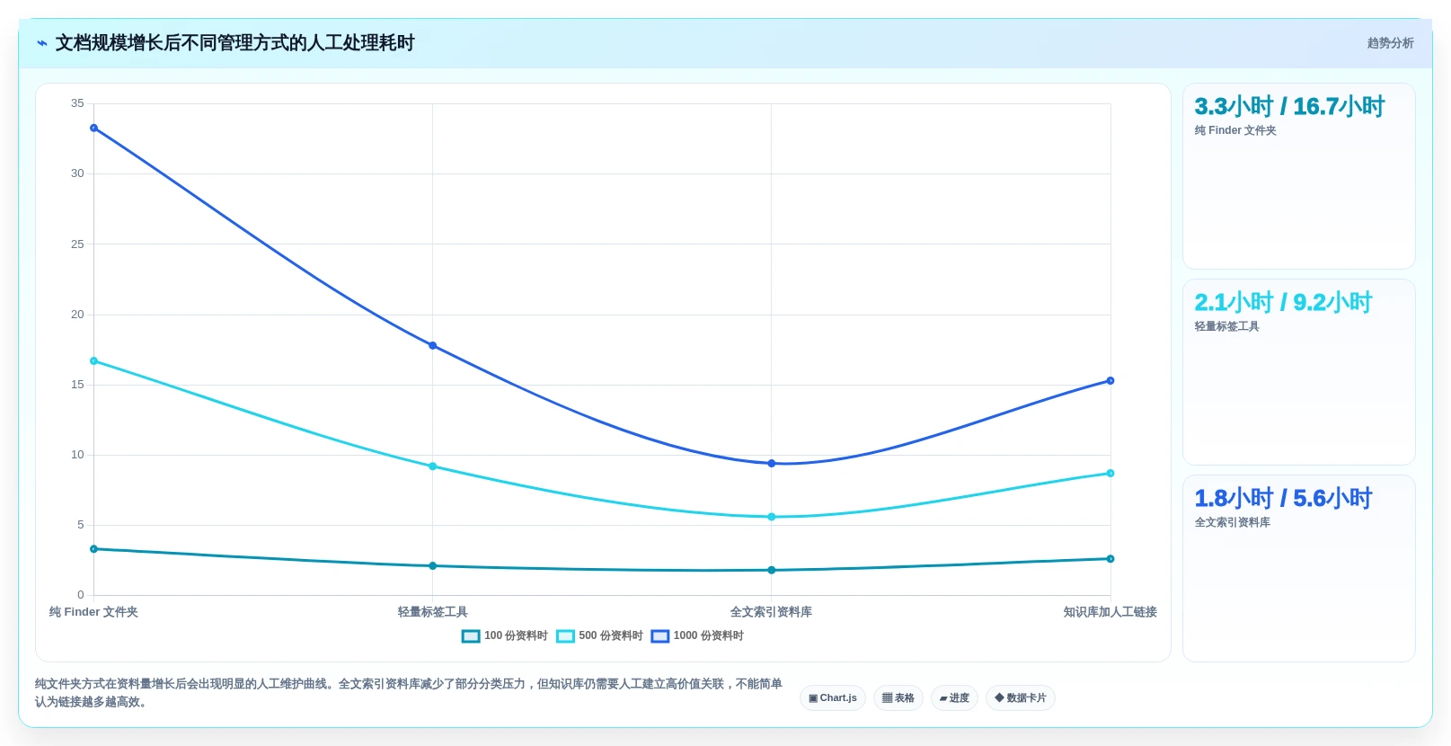The width and height of the screenshot is (1451, 746).
Task: Click 1000 份 data point at 轻量标签工具
Action: pos(432,345)
